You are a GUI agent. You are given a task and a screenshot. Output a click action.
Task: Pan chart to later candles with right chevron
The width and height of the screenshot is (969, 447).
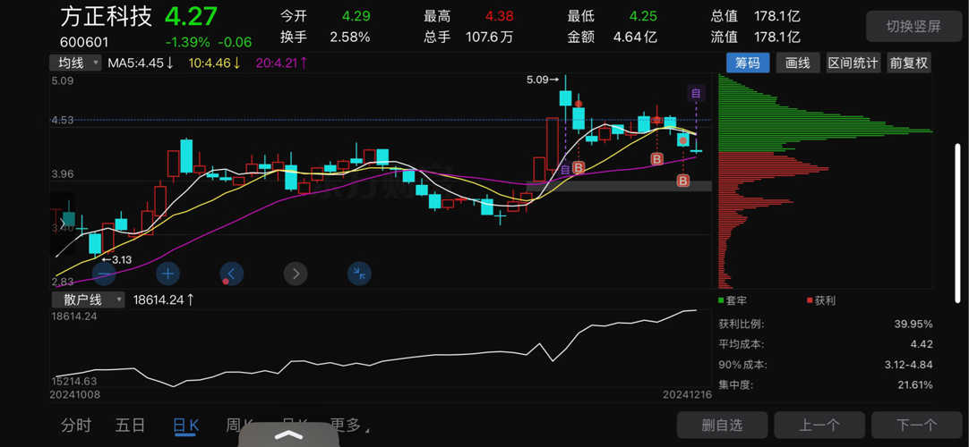click(x=296, y=274)
